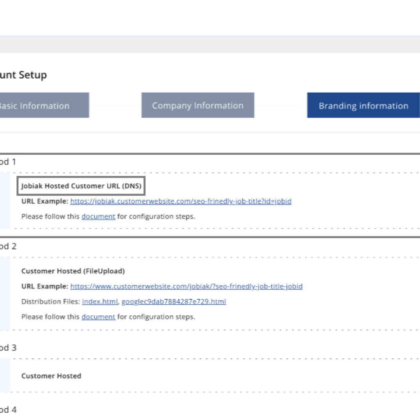Switch to the Basic Information step
Screen dimensions: 420x420
click(44, 105)
